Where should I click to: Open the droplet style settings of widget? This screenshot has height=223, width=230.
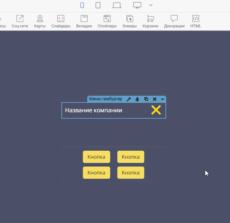point(137,99)
